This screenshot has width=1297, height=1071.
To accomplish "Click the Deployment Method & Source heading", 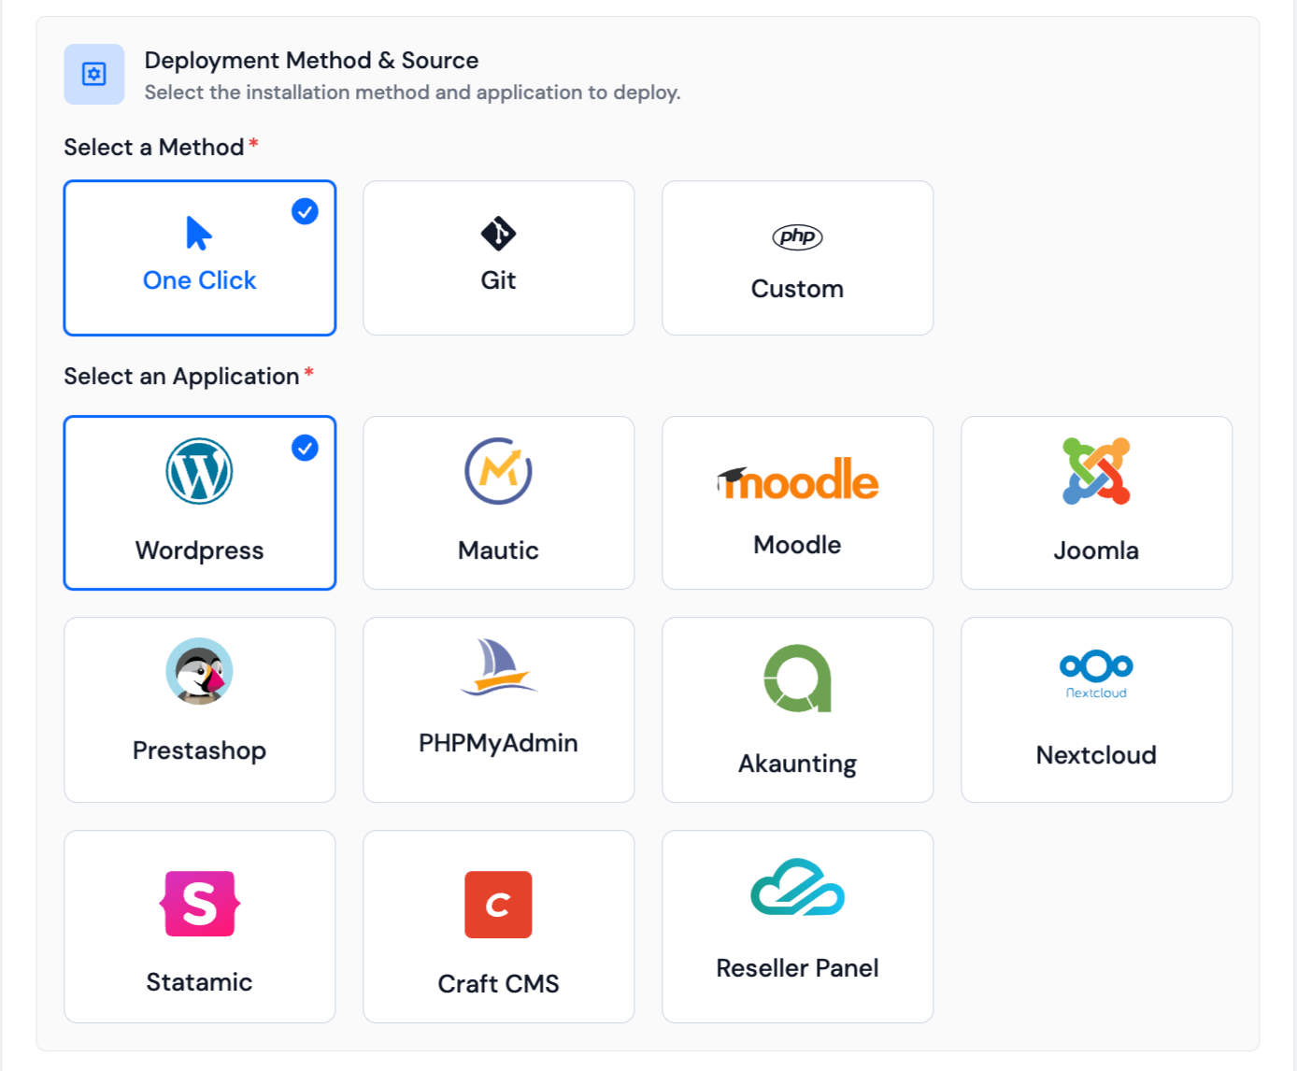I will pos(311,60).
